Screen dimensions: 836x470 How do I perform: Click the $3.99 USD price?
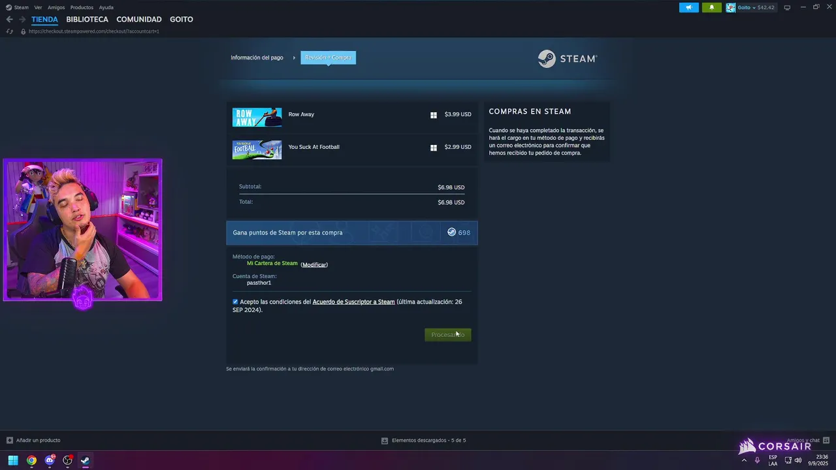tap(458, 114)
